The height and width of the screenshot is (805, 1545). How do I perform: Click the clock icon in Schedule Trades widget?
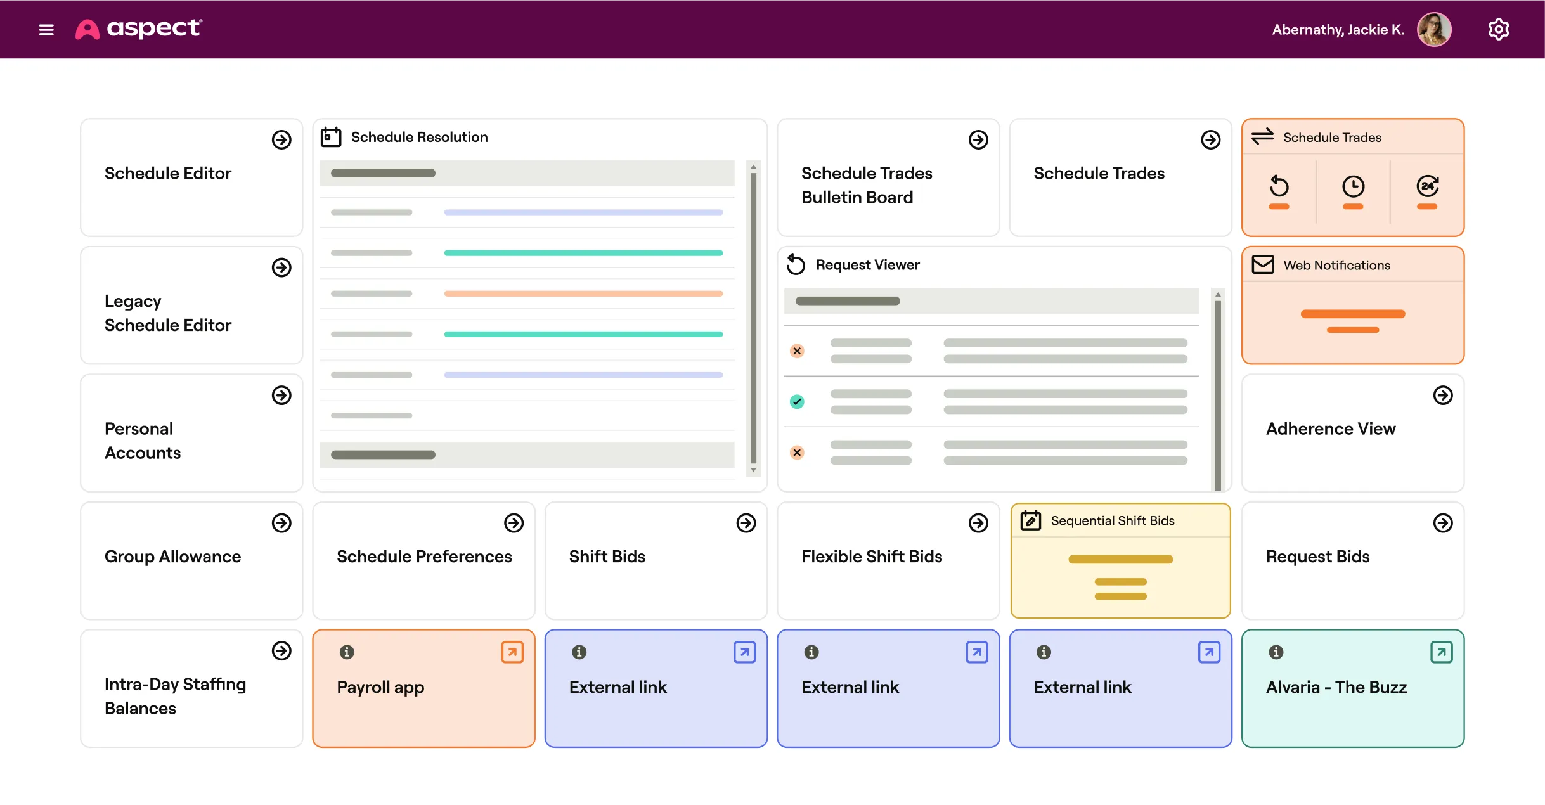tap(1353, 186)
